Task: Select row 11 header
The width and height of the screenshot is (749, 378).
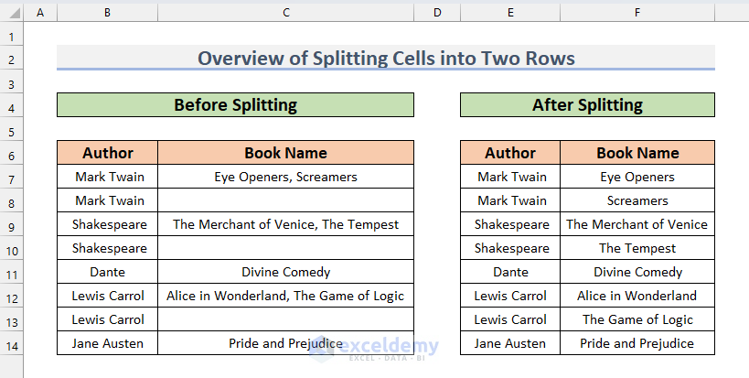Action: pyautogui.click(x=12, y=272)
